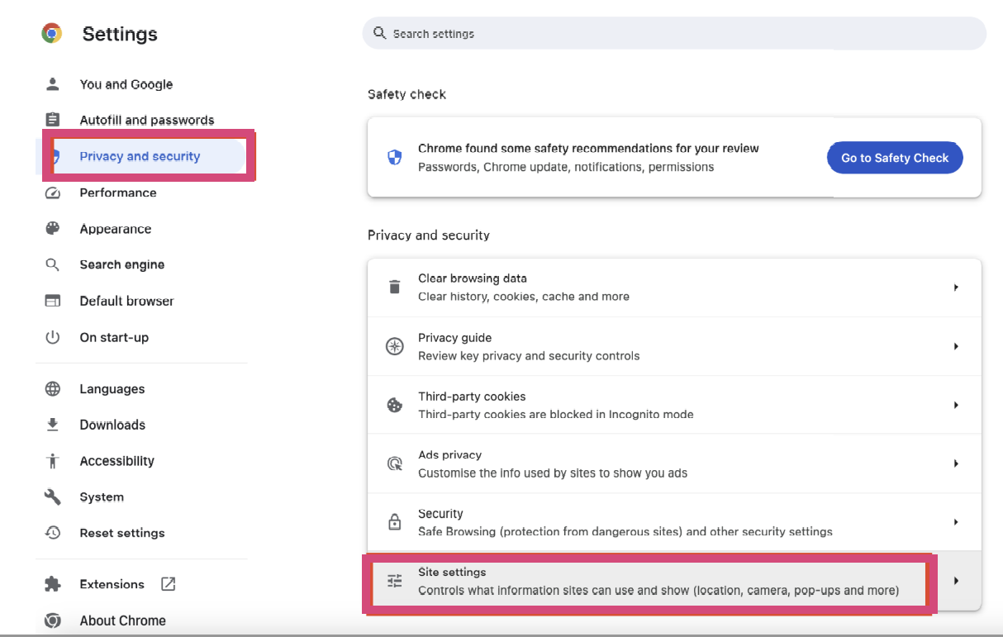
Task: Open Accessibility settings
Action: pyautogui.click(x=117, y=461)
